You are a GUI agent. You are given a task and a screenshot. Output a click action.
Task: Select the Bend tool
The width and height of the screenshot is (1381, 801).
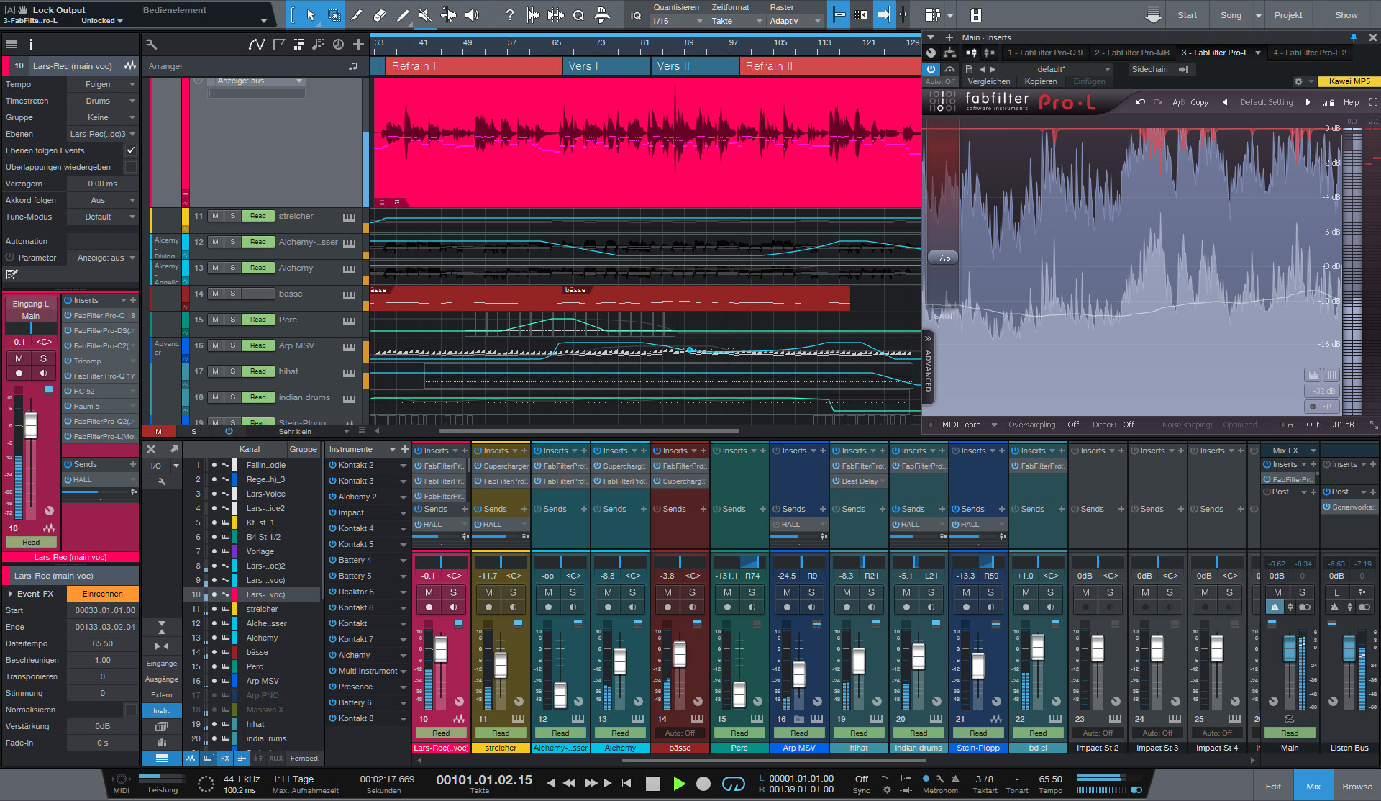(448, 15)
